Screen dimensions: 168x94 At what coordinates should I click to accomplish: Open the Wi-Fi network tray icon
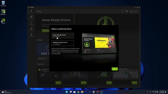point(153,92)
